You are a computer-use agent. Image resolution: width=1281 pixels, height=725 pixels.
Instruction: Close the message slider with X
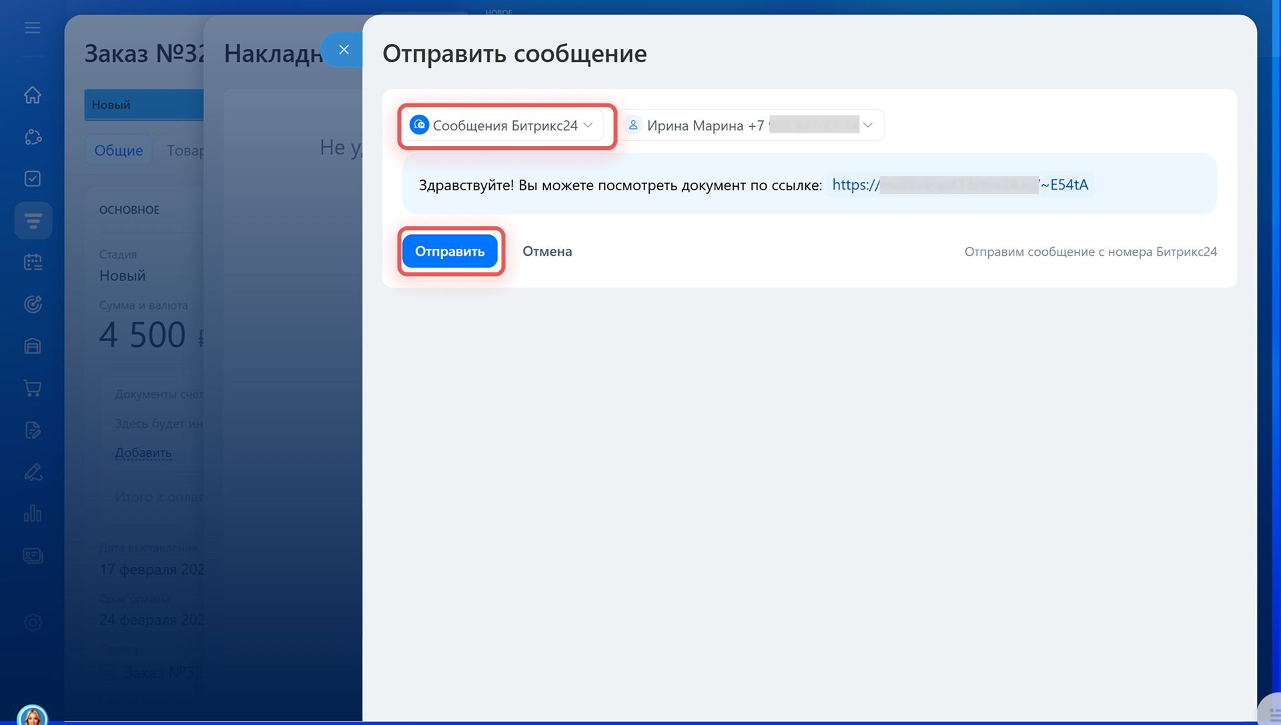344,49
